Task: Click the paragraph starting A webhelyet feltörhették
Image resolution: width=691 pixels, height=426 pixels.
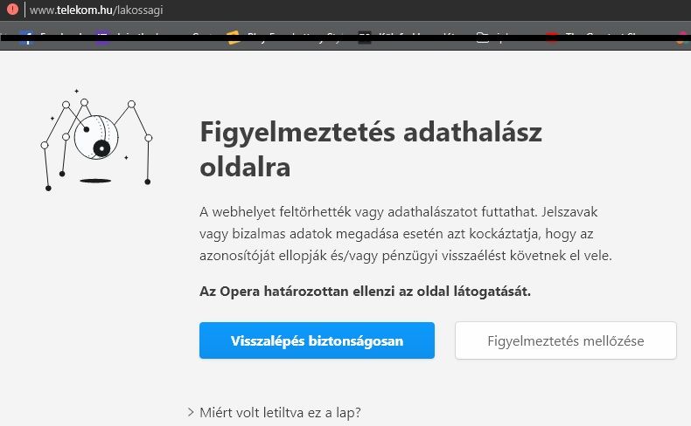Action: point(406,233)
